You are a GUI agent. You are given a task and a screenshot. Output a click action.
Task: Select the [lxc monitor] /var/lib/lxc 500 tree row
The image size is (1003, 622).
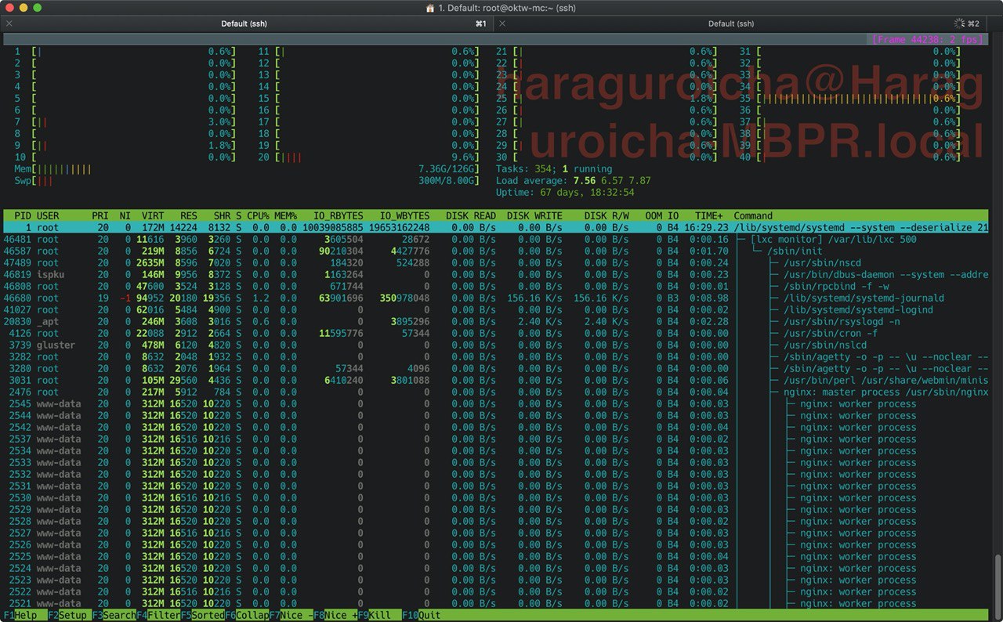click(495, 240)
